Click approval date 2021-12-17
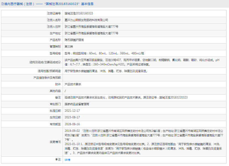The width and height of the screenshot is (229, 166). click(72, 111)
